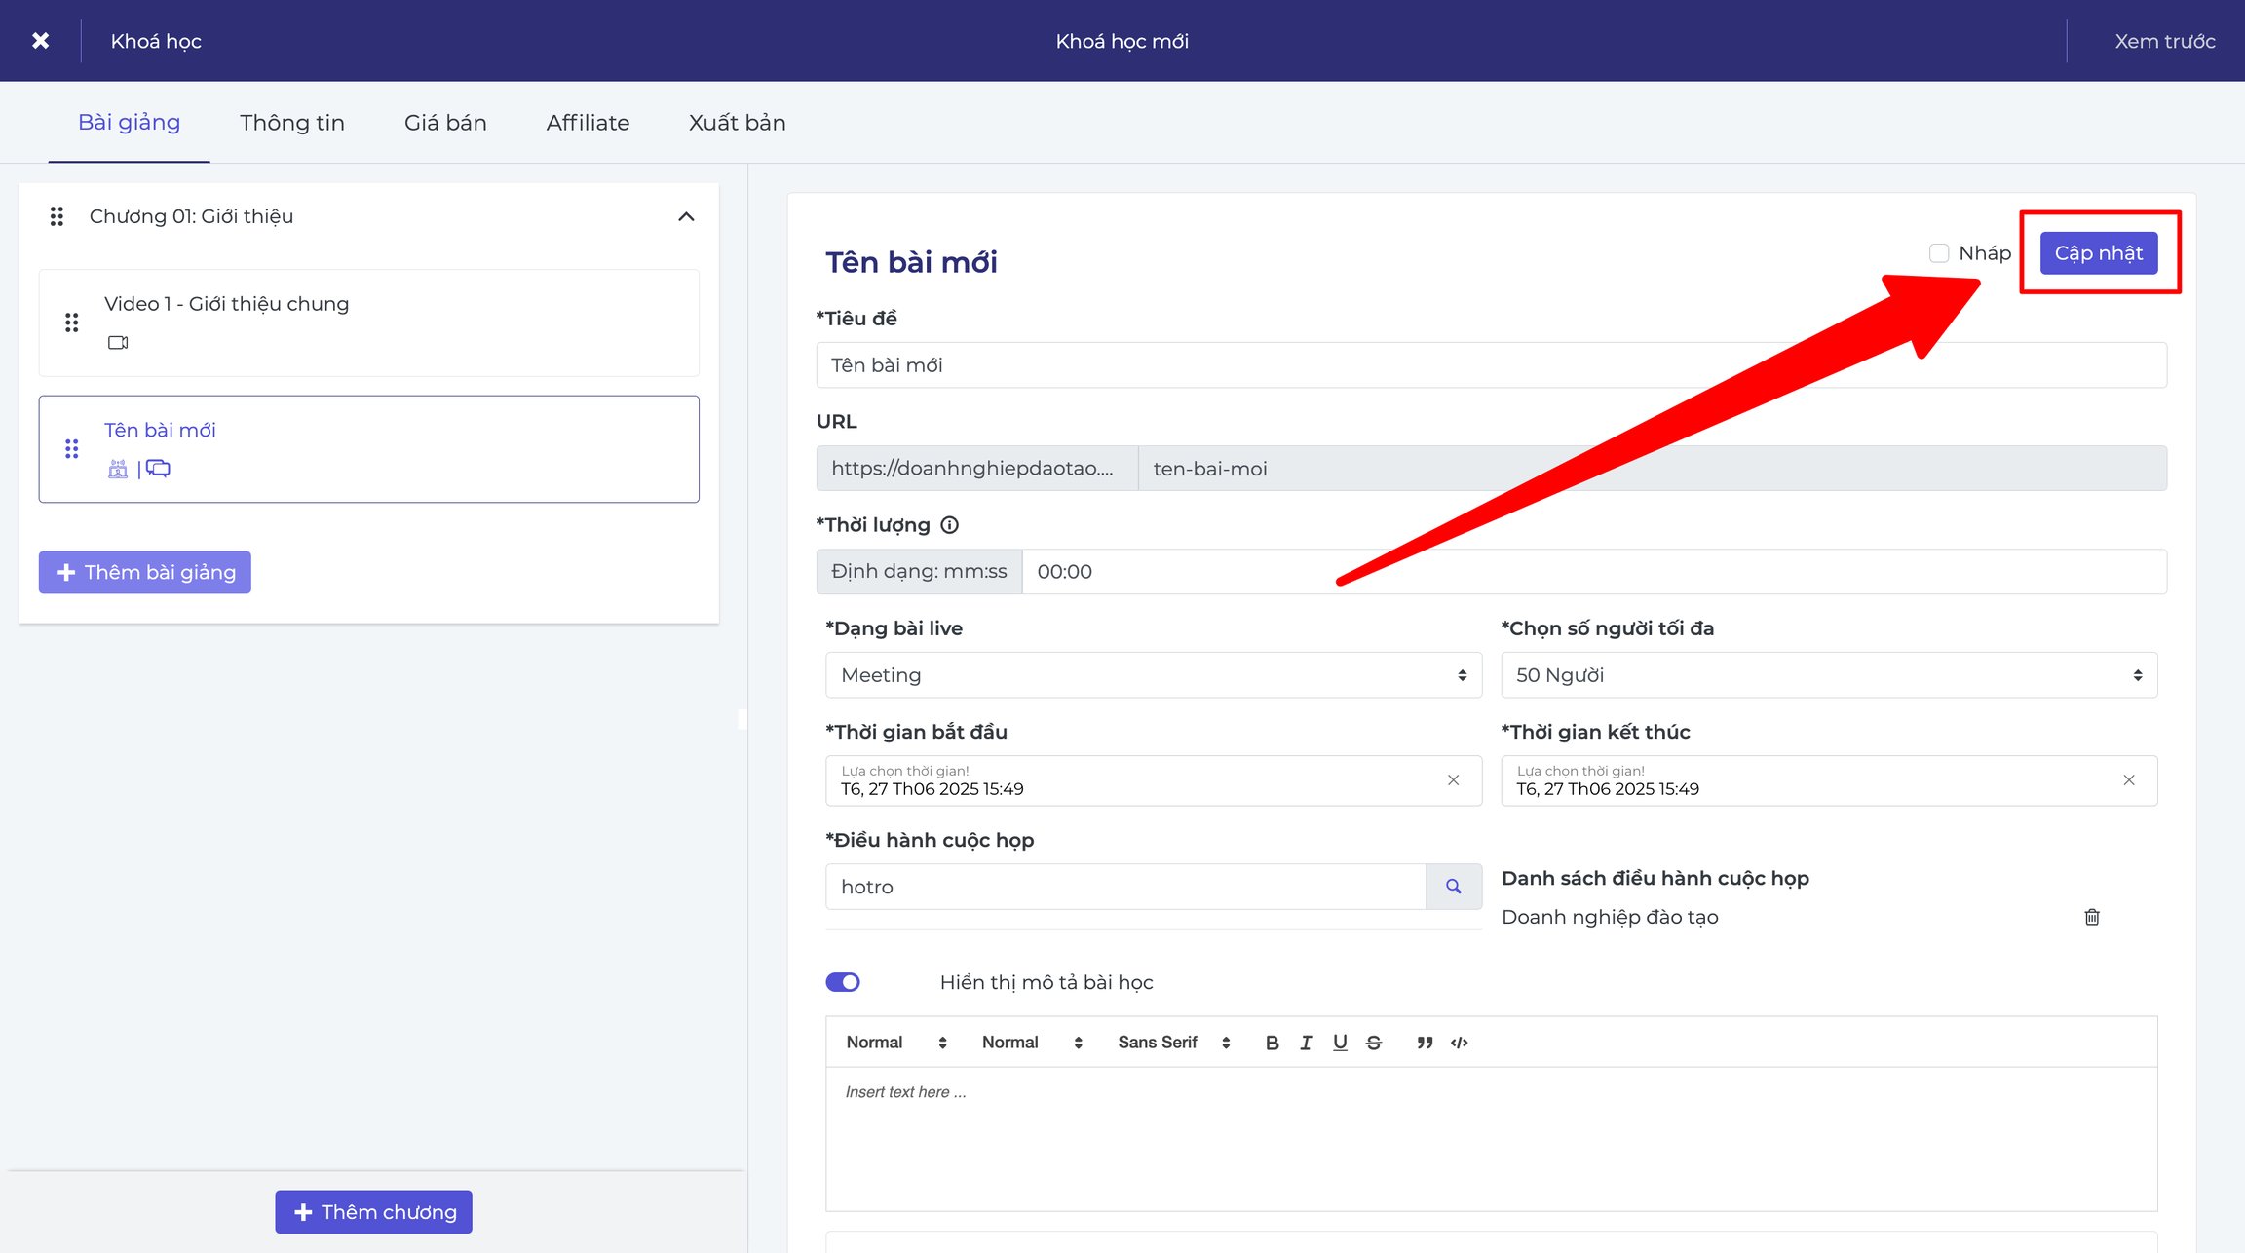Click the search icon beside hotro field
Screen dimensions: 2245x1253
(1453, 887)
